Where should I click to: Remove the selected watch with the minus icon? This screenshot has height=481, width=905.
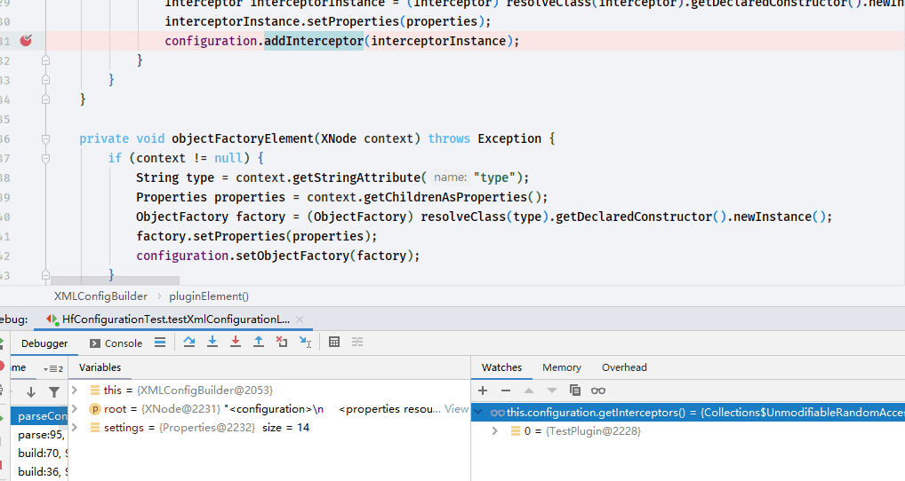[506, 390]
